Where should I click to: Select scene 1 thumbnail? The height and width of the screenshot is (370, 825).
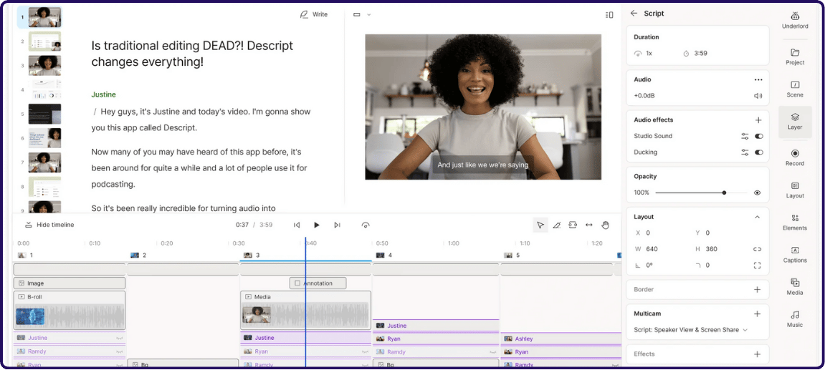(44, 17)
